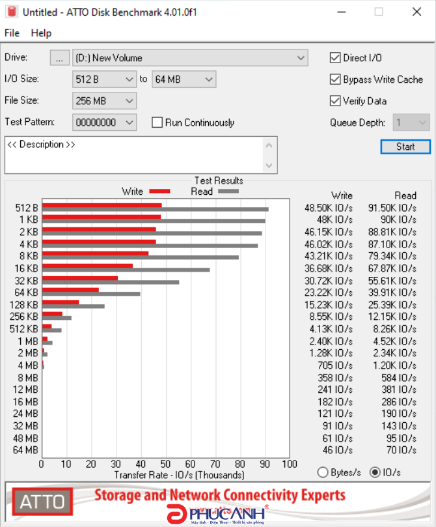The height and width of the screenshot is (527, 436).
Task: Open the Help menu
Action: pos(41,33)
